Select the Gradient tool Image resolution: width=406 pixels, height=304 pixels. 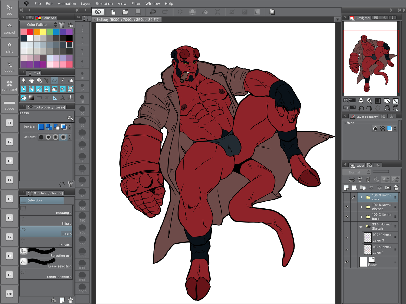click(31, 98)
